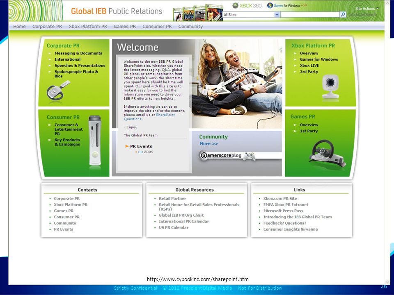
Task: Open EMEA Xbox PR Extranet link
Action: click(x=286, y=205)
